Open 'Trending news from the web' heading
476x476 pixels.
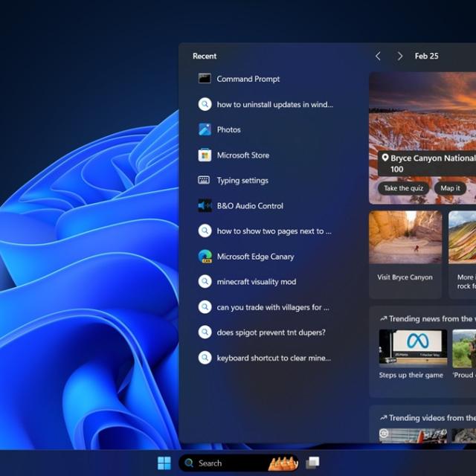click(x=428, y=319)
